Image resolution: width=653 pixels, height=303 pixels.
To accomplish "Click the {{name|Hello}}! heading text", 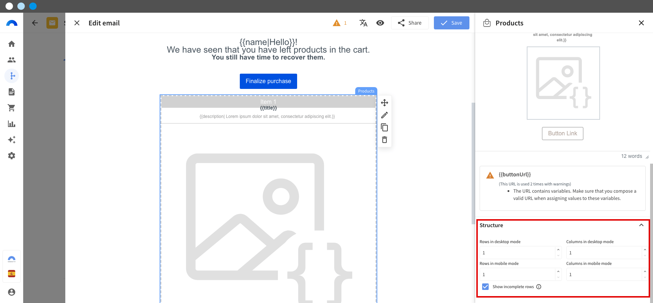I will pyautogui.click(x=268, y=42).
